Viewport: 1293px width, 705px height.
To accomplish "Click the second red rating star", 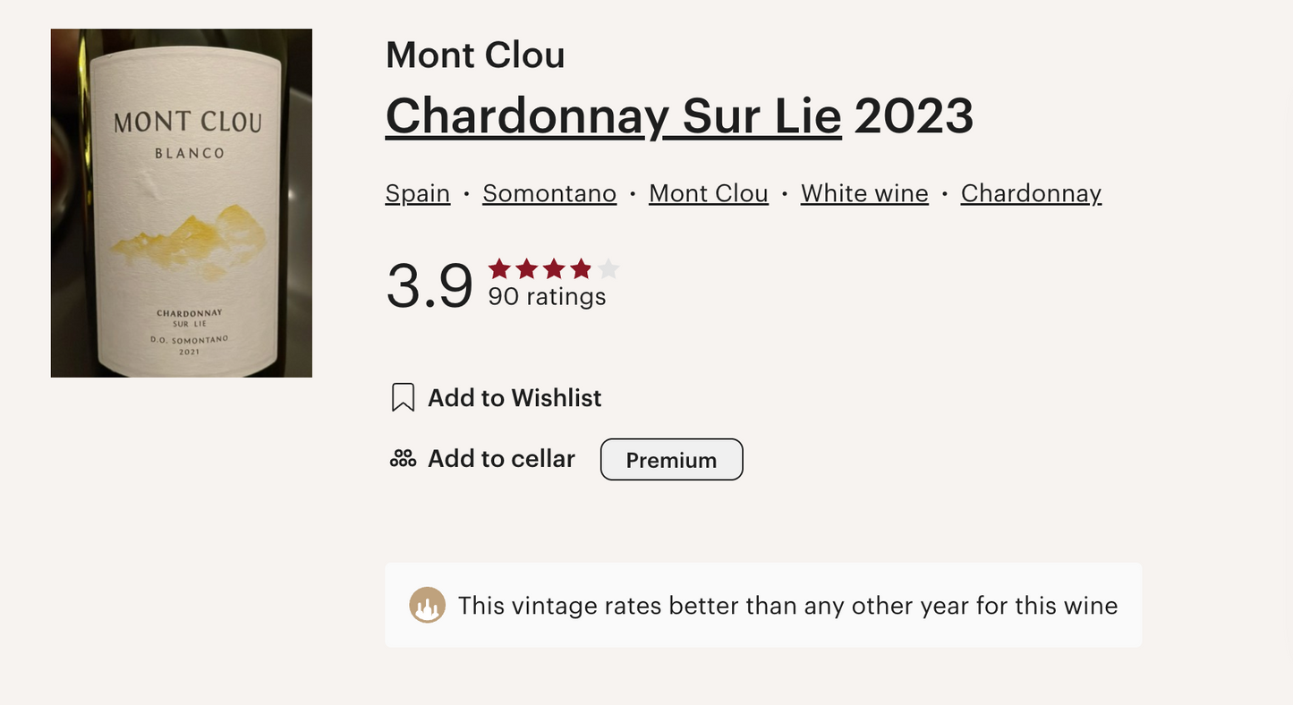I will [526, 268].
